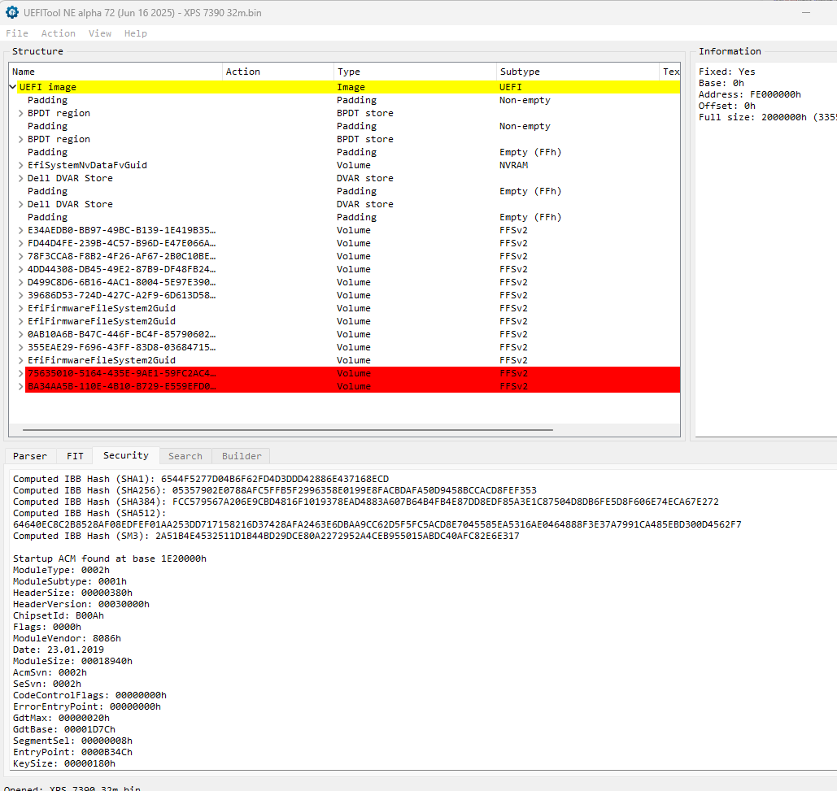The width and height of the screenshot is (837, 791).
Task: Select the D499C8D6-6B16-4AC1 volume row
Action: click(344, 282)
